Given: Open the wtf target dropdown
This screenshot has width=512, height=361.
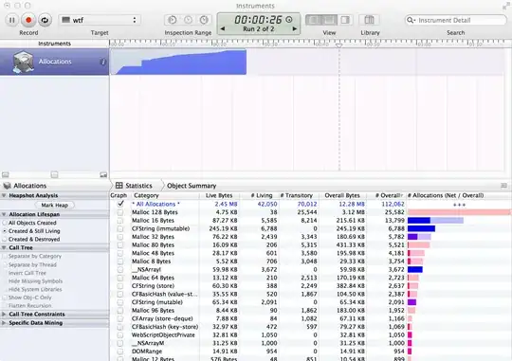Looking at the screenshot, I should 100,20.
